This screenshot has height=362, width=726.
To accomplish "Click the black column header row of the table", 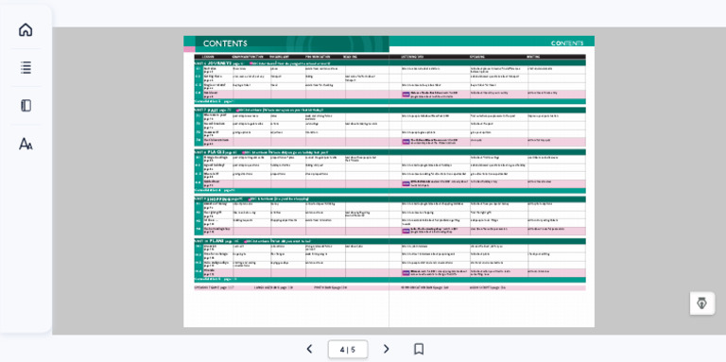I will tap(389, 57).
